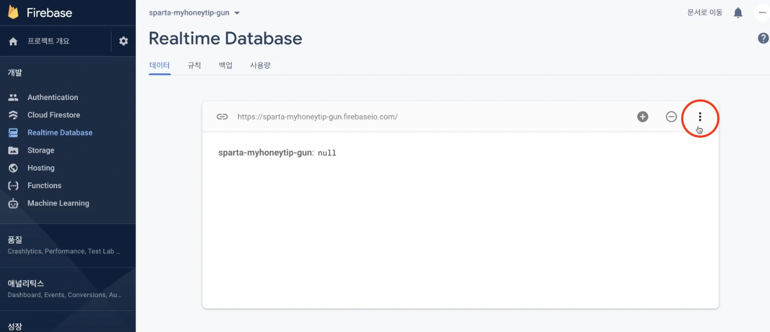
Task: Click the Cloud Firestore icon
Action: click(x=13, y=115)
